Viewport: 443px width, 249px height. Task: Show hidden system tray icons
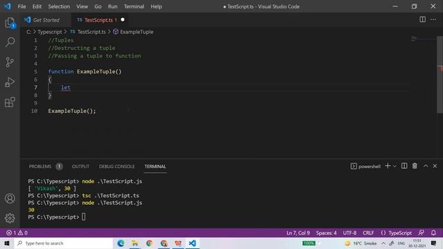coord(383,243)
